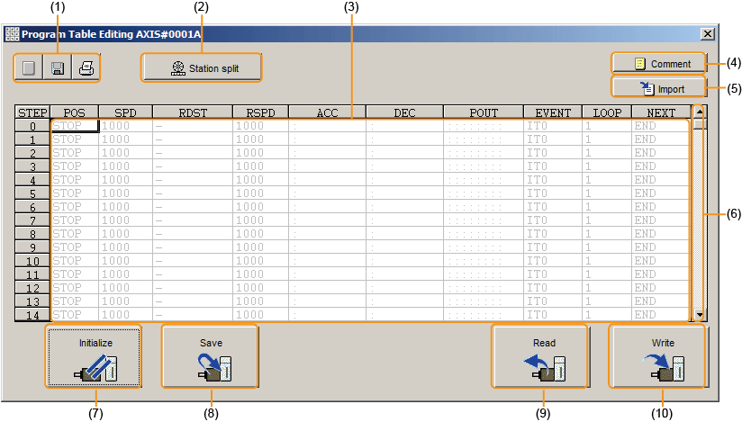Select the POS cell in step 0
The image size is (742, 422).
click(74, 127)
